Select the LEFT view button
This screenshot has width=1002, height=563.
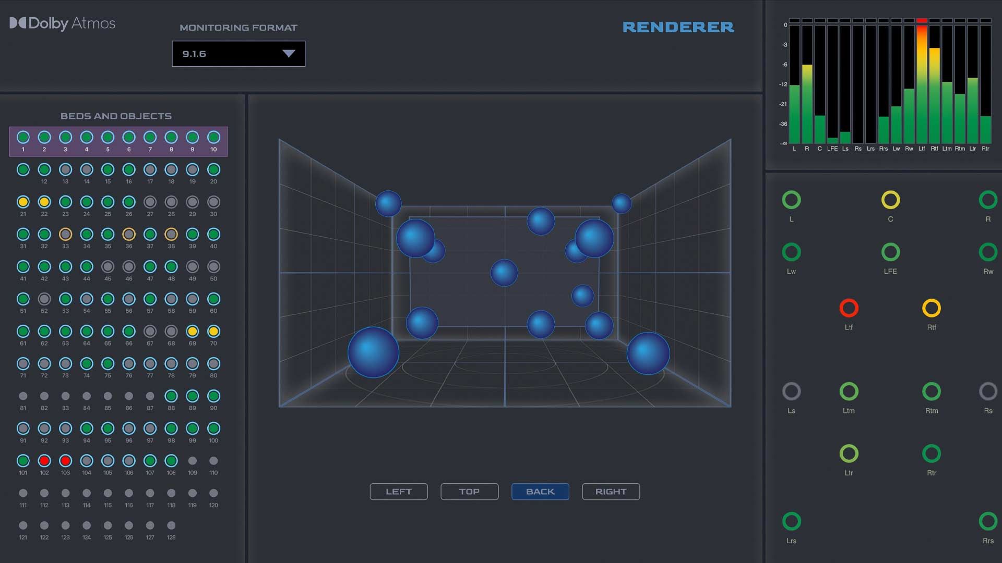coord(399,492)
